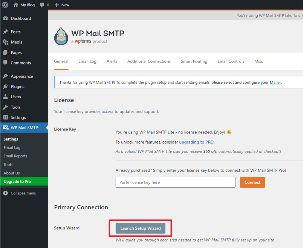
Task: Click Collapse menu text
Action: 24,193
